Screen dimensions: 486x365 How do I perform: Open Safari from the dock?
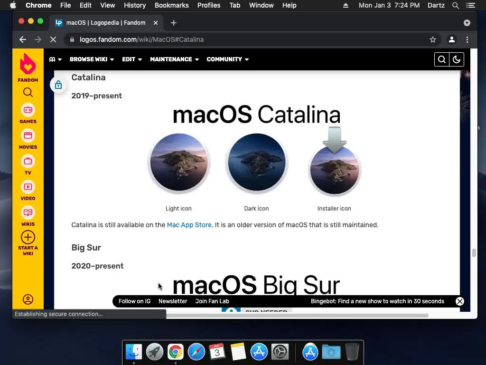pos(196,352)
